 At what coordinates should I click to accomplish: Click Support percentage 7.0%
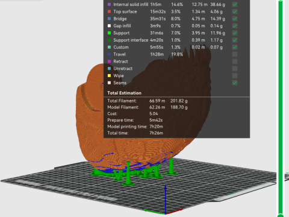pyautogui.click(x=176, y=33)
